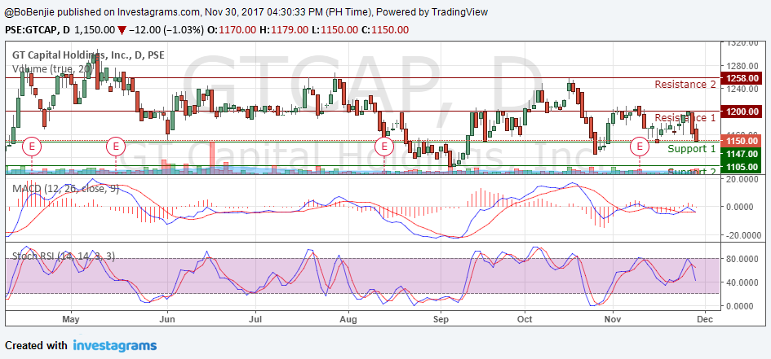This screenshot has width=771, height=359.
Task: Click the open value O:1170.00
Action: 232,29
